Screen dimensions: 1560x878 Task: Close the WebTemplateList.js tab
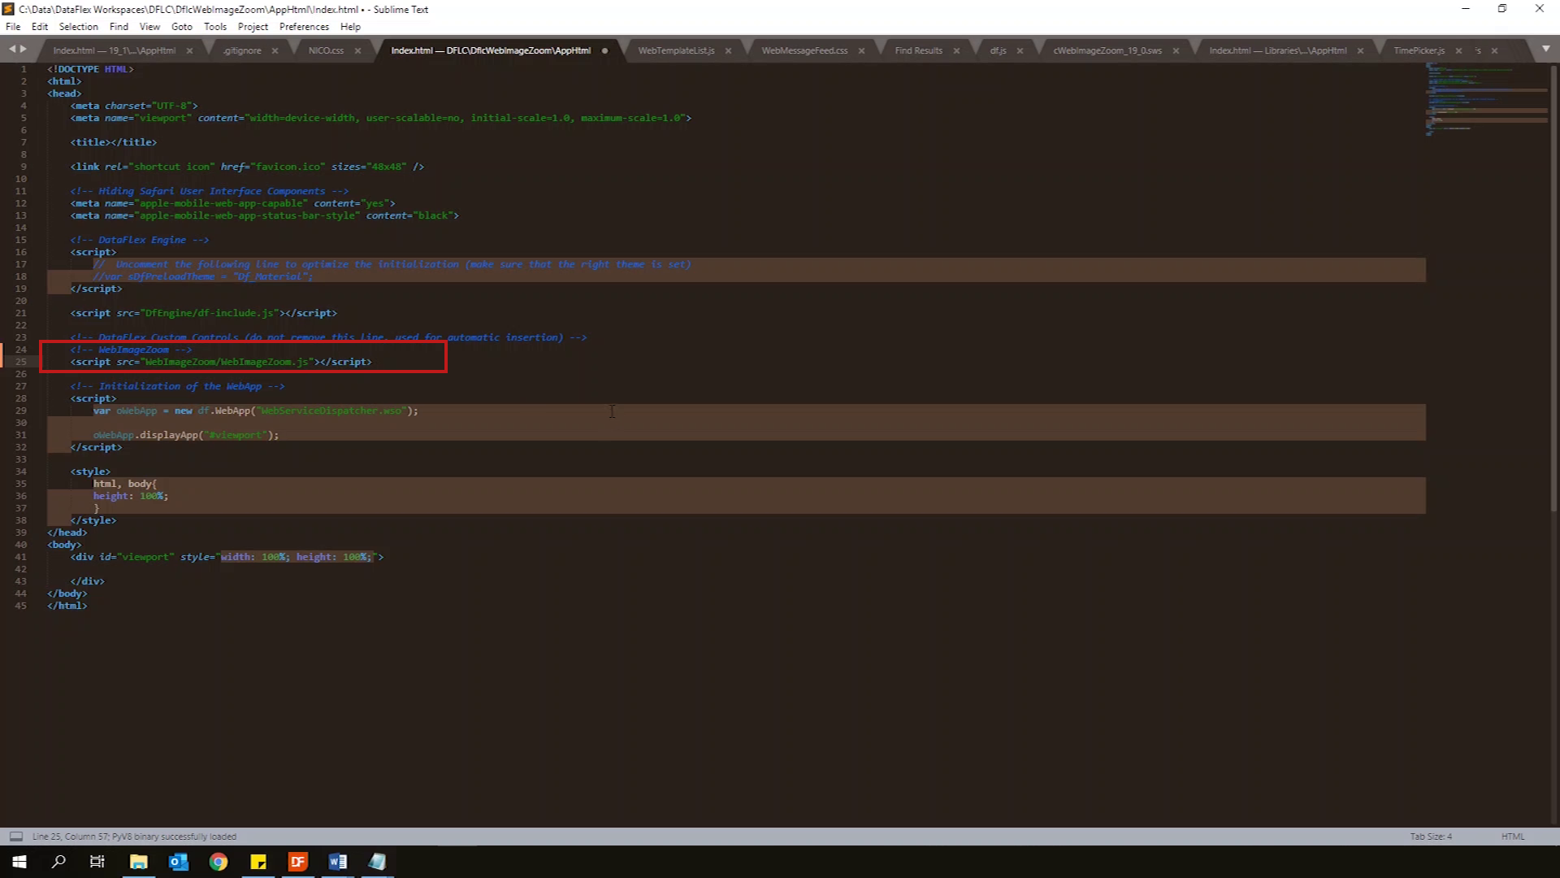(728, 50)
